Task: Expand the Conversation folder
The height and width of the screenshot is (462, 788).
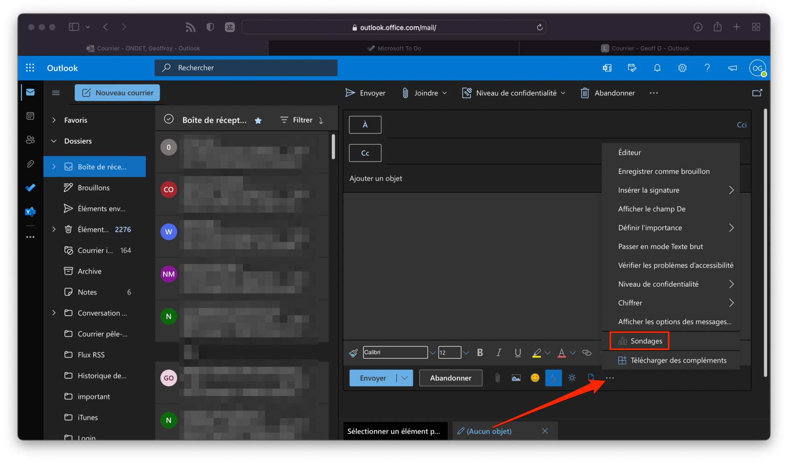Action: tap(54, 313)
